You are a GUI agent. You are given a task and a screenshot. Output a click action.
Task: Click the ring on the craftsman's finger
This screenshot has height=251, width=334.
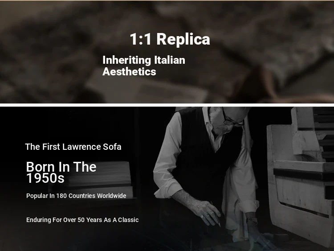206,215
